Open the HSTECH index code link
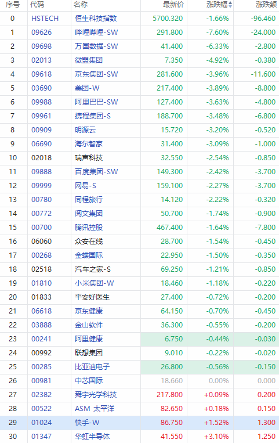The image size is (279, 443). pos(45,19)
